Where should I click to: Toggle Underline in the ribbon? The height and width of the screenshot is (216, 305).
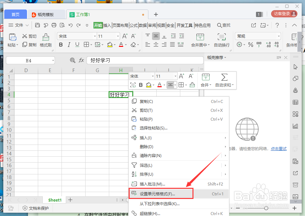(x=77, y=45)
